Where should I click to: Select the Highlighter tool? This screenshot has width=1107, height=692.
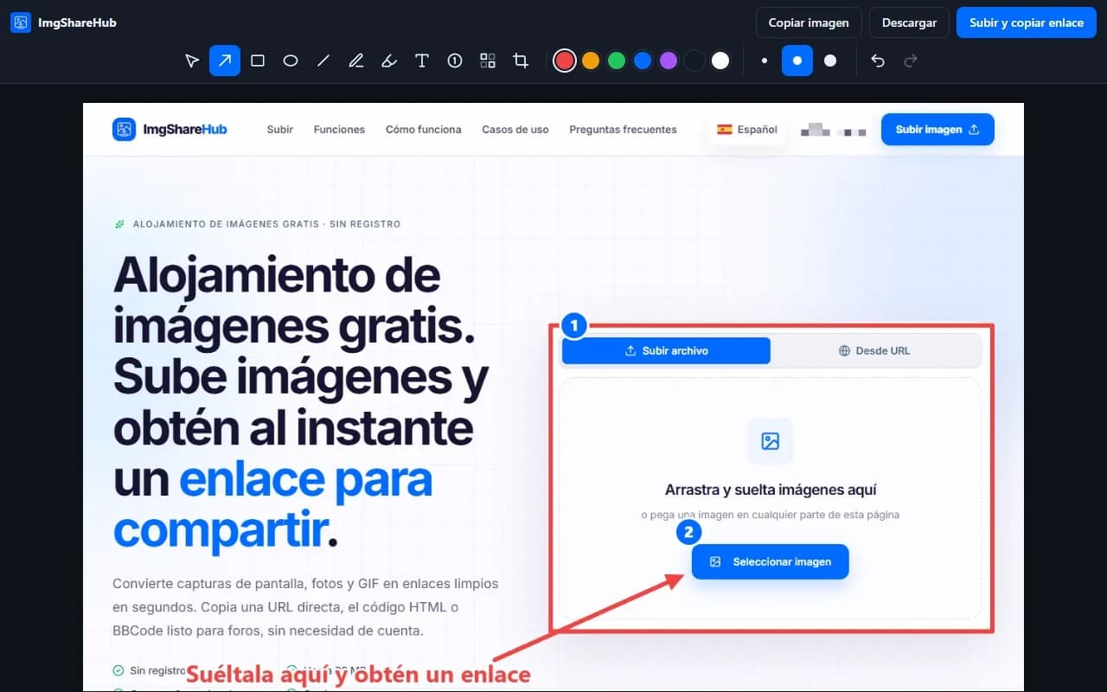click(389, 61)
